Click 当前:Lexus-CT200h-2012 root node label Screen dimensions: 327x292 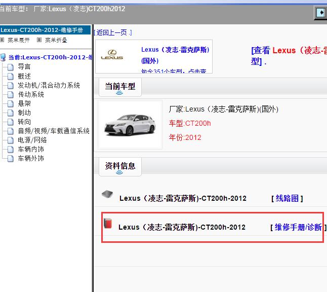tap(50, 57)
